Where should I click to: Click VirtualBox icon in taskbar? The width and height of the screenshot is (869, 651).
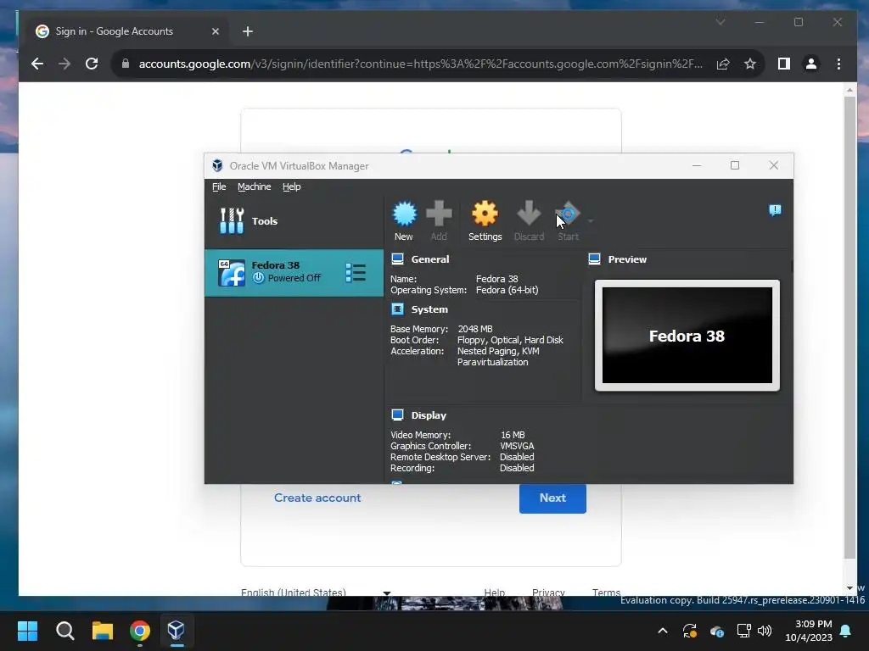pyautogui.click(x=177, y=631)
